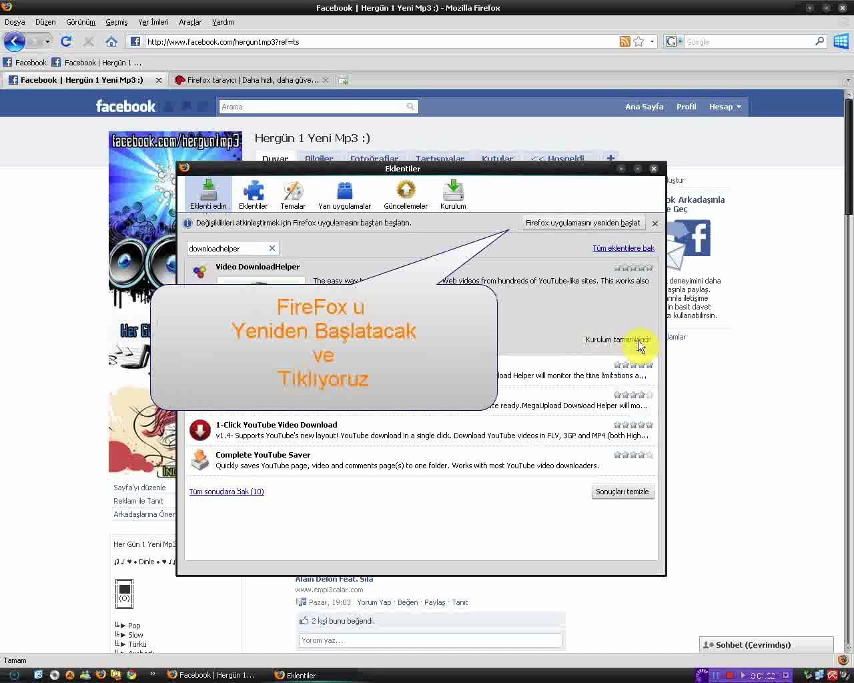Open Tüm sonuçlara bak (10) link
Screen dimensions: 854x683
point(226,492)
